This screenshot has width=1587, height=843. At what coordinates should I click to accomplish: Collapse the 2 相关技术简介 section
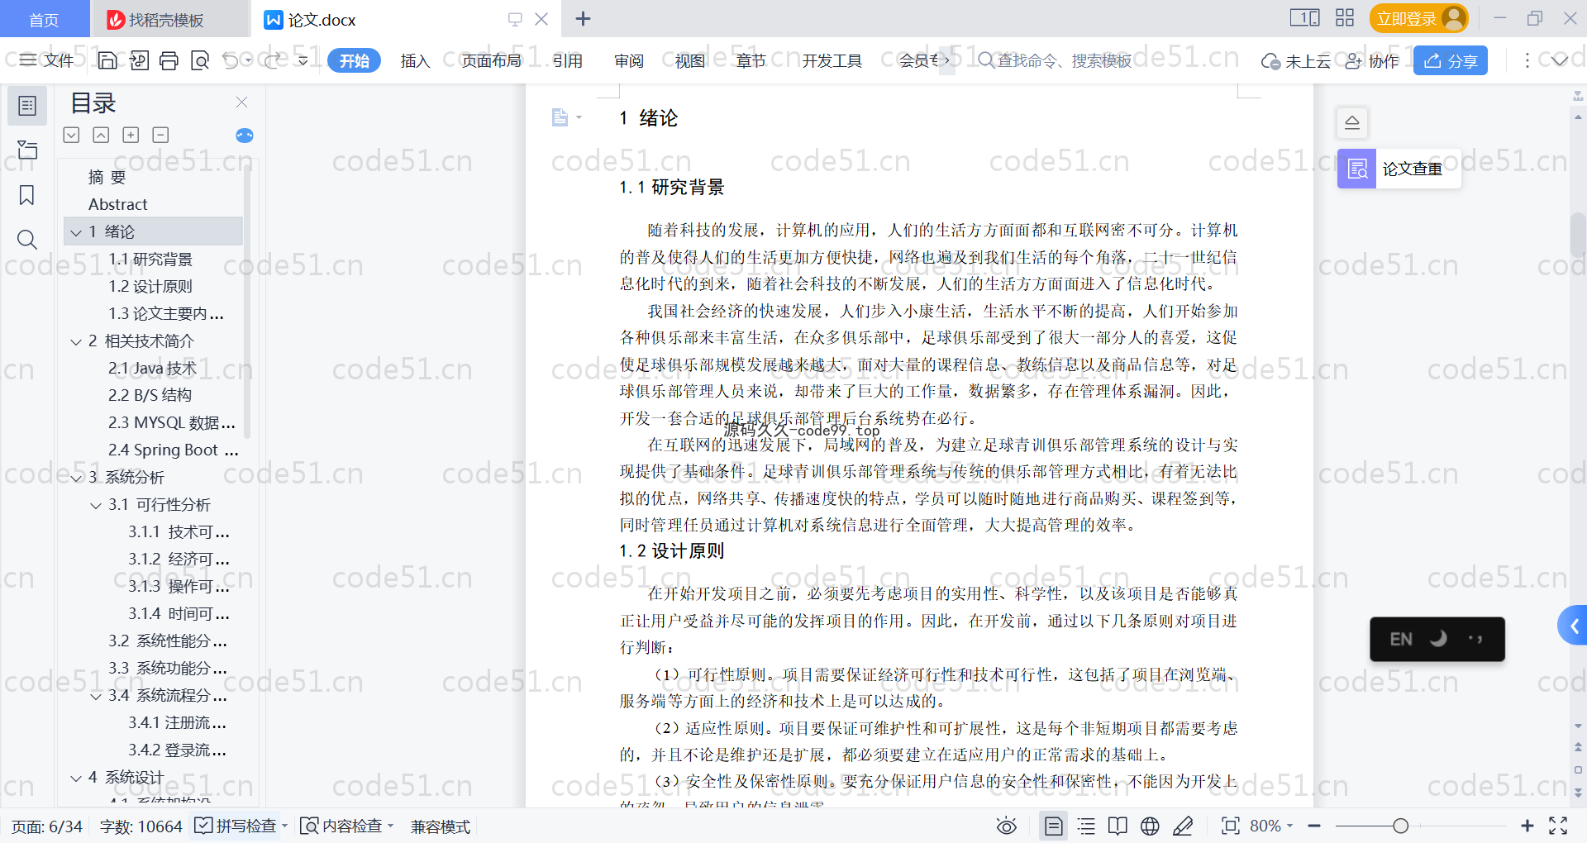point(76,341)
